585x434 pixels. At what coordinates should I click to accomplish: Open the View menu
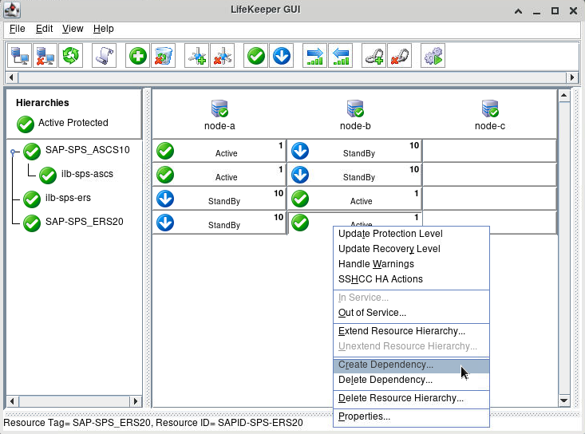pos(73,29)
